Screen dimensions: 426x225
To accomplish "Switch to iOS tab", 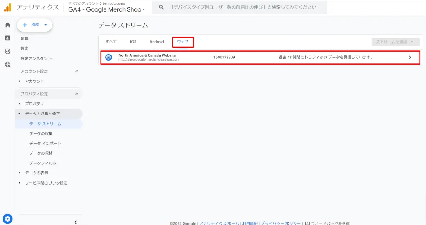I will [133, 42].
